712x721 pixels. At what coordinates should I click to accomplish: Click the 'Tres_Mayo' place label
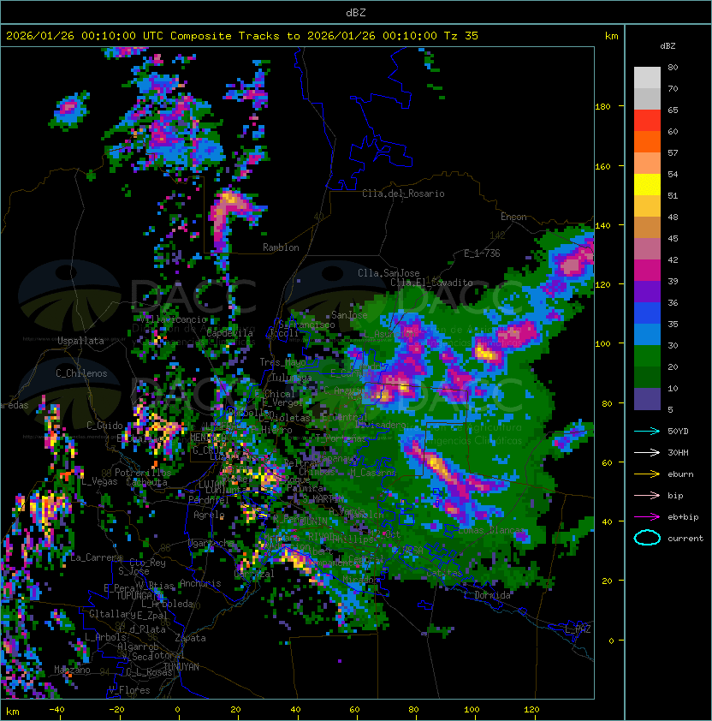pyautogui.click(x=282, y=362)
